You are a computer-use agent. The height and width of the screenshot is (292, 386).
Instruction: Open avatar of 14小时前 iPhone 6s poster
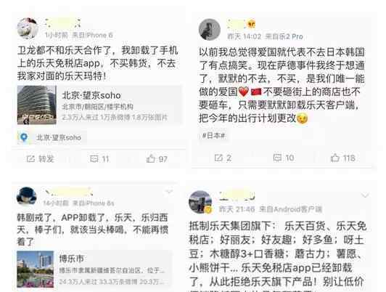pyautogui.click(x=27, y=196)
